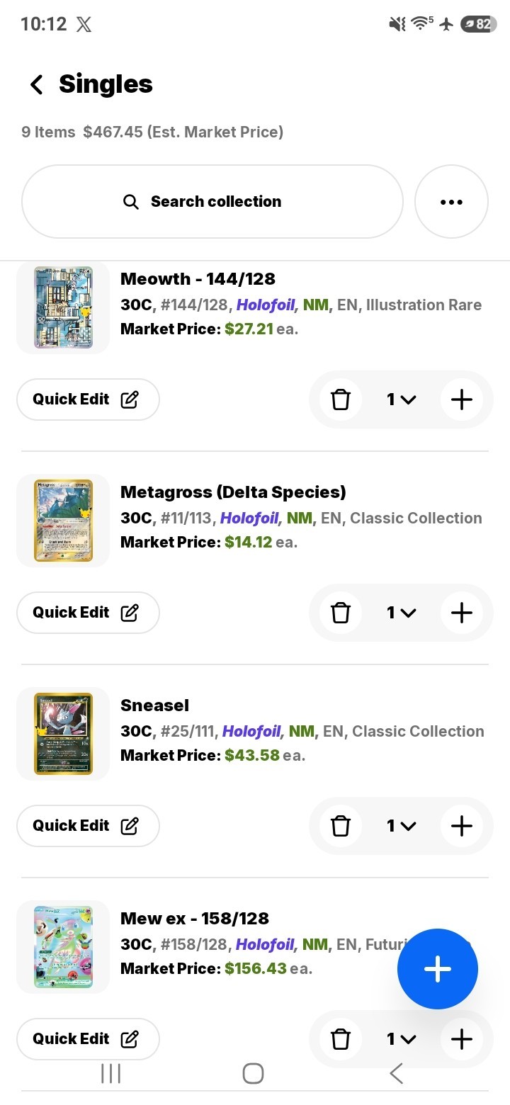
Task: Remove the Metagross card using its trash icon
Action: tap(341, 613)
